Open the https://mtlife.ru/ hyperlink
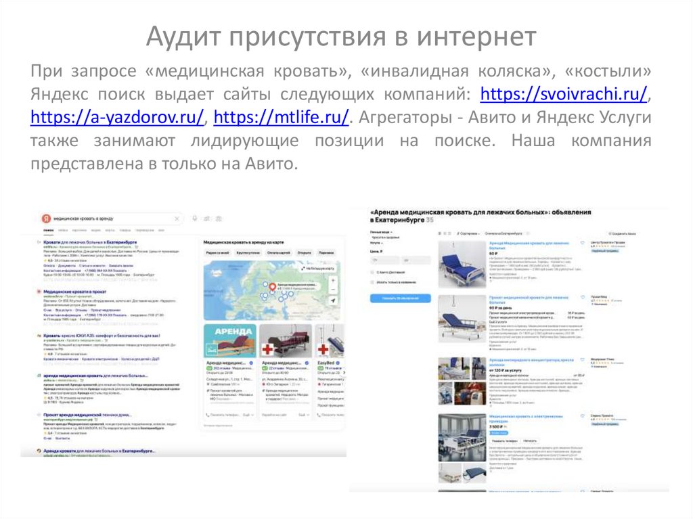 tap(281, 117)
